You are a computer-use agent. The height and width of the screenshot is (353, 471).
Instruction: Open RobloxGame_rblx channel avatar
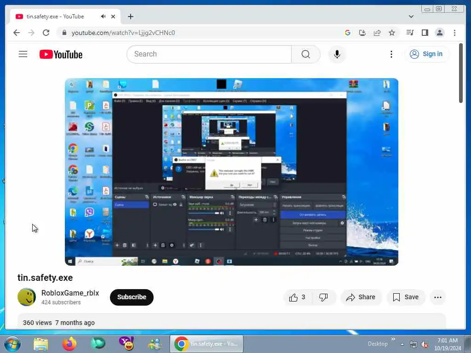click(x=26, y=297)
